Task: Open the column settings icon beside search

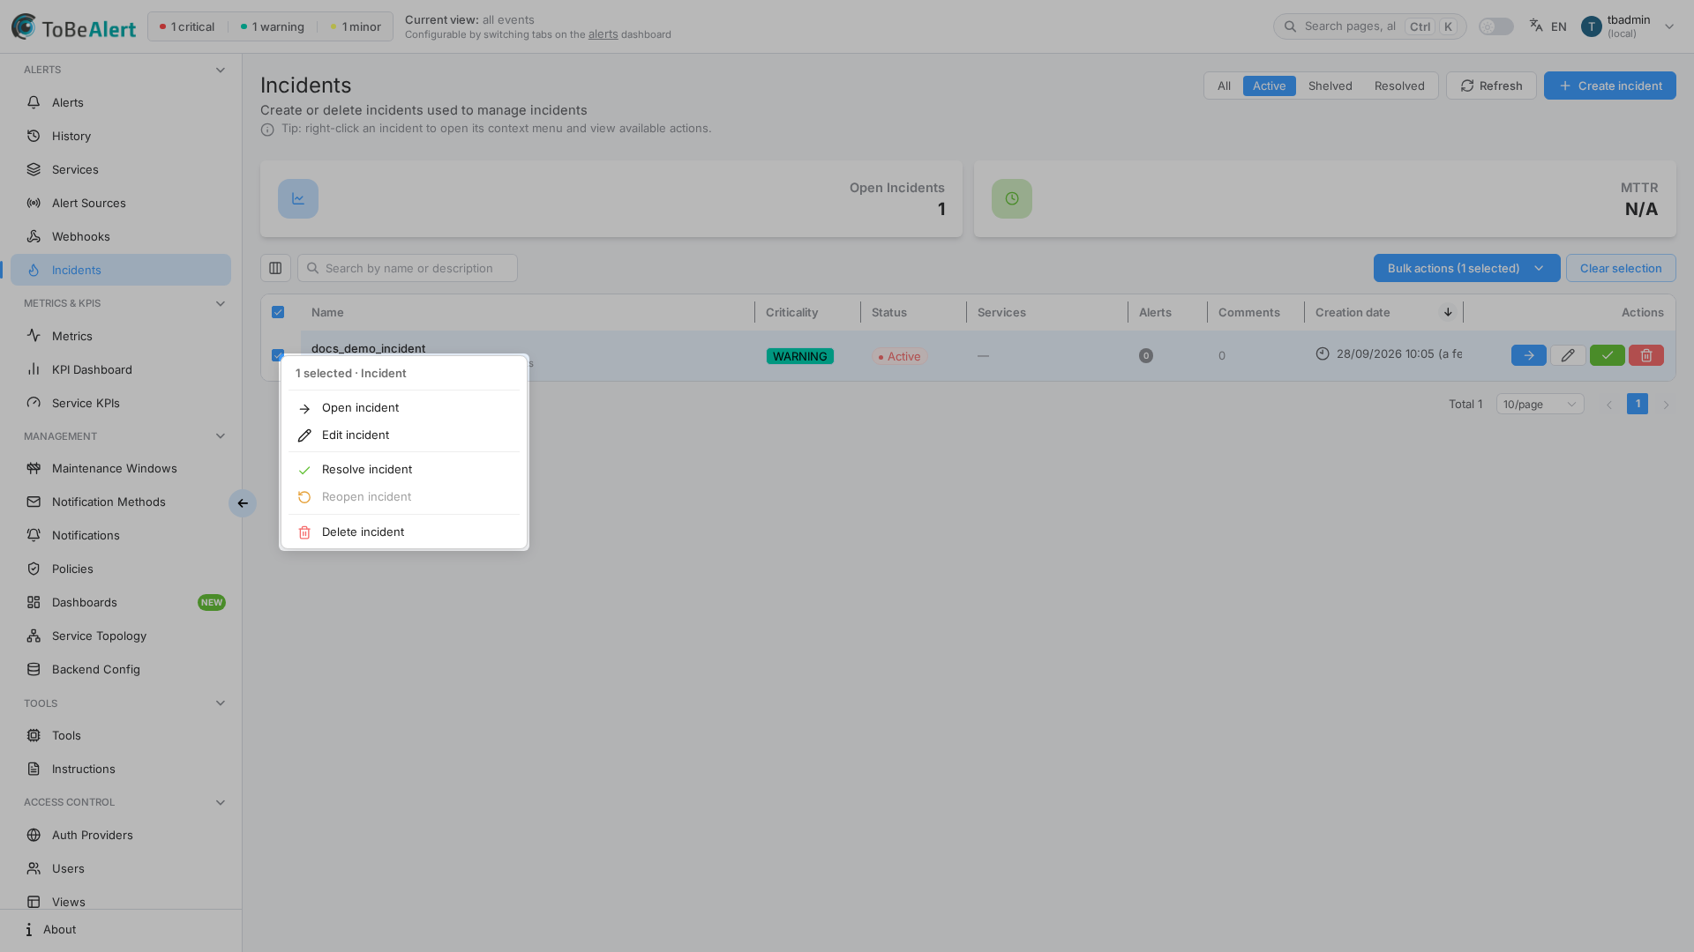Action: pos(275,268)
